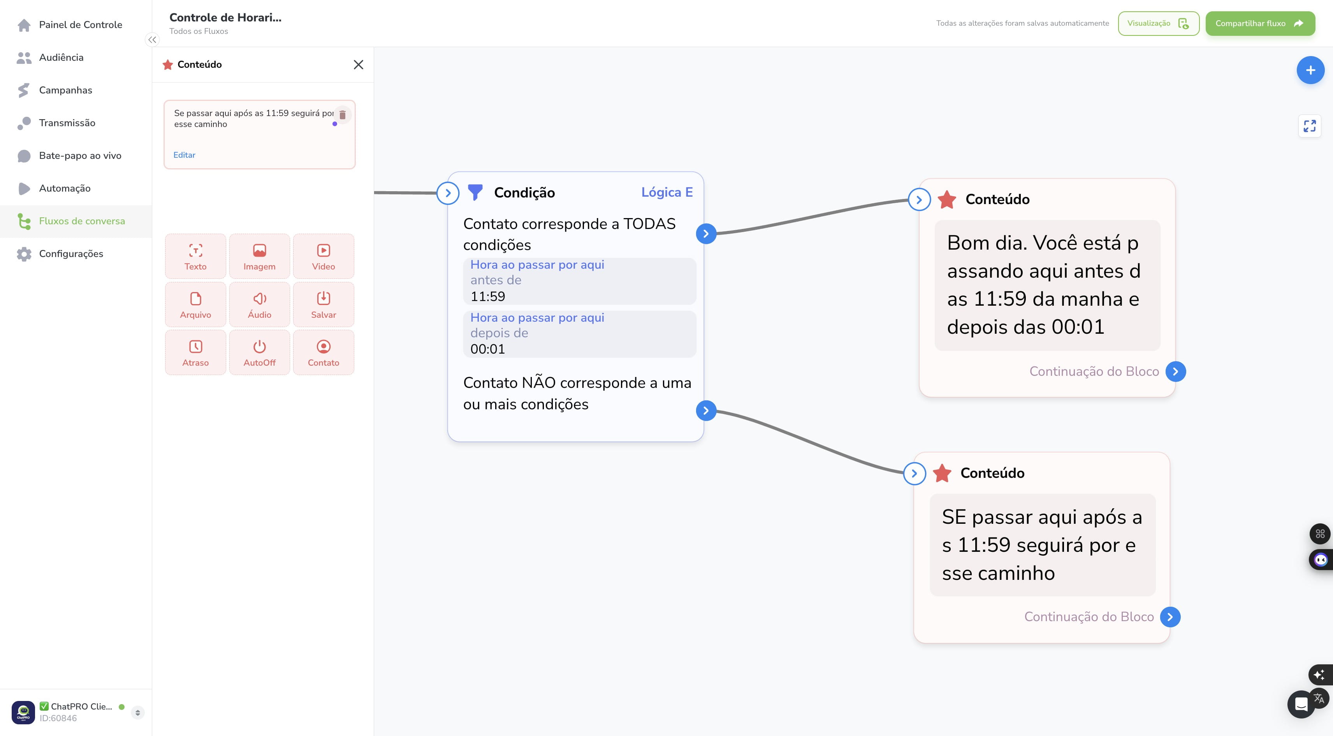1333x736 pixels.
Task: Add a Salvar element
Action: point(324,305)
